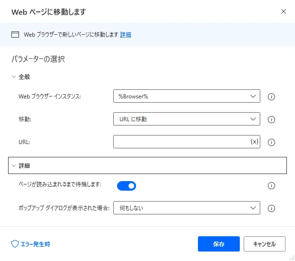
Task: Click info icon beside the URL field
Action: click(x=272, y=142)
